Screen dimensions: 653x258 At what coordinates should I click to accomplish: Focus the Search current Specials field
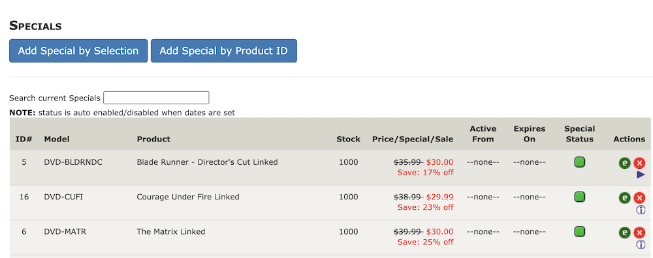[x=156, y=98]
